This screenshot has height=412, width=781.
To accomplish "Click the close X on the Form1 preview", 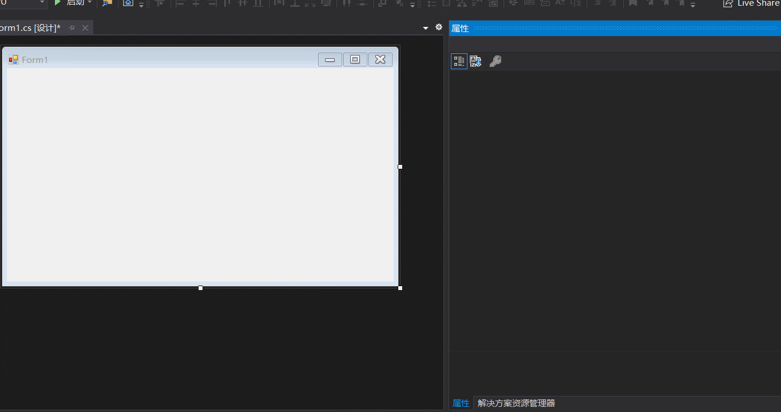I will pyautogui.click(x=380, y=60).
